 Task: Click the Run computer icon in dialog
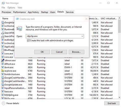tap(19, 28)
